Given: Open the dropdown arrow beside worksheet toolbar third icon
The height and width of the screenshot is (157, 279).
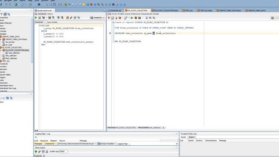Looking at the screenshot, I should [x=47, y=17].
